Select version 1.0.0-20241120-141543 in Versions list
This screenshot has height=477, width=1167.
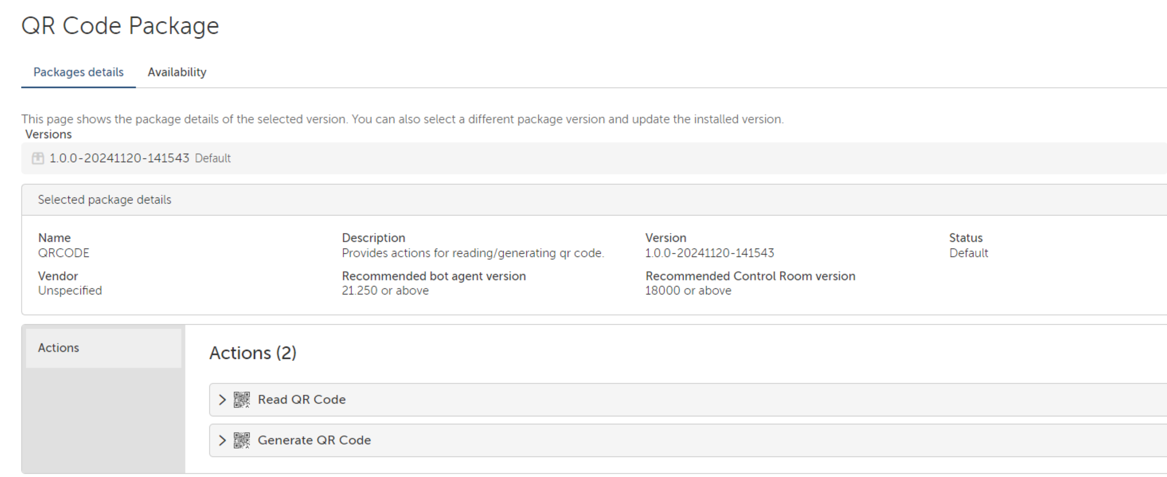119,158
